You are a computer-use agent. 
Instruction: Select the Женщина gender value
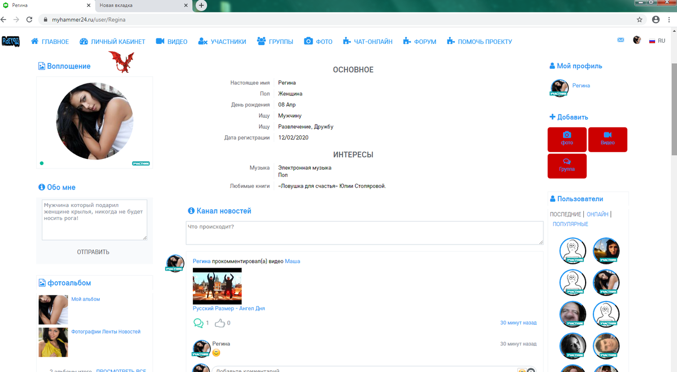coord(291,94)
